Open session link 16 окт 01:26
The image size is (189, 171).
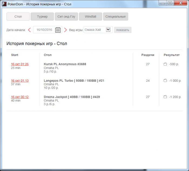[20, 64]
